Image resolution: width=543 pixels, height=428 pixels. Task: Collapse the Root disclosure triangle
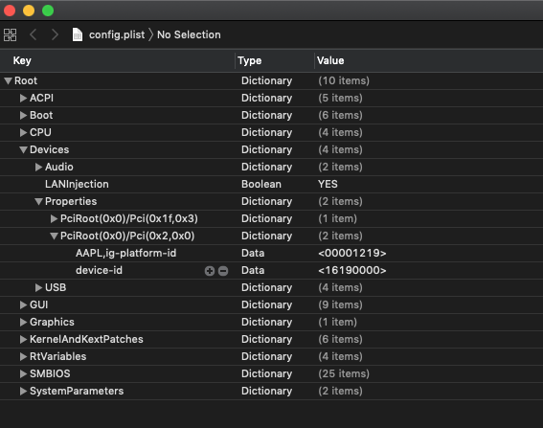(x=9, y=81)
